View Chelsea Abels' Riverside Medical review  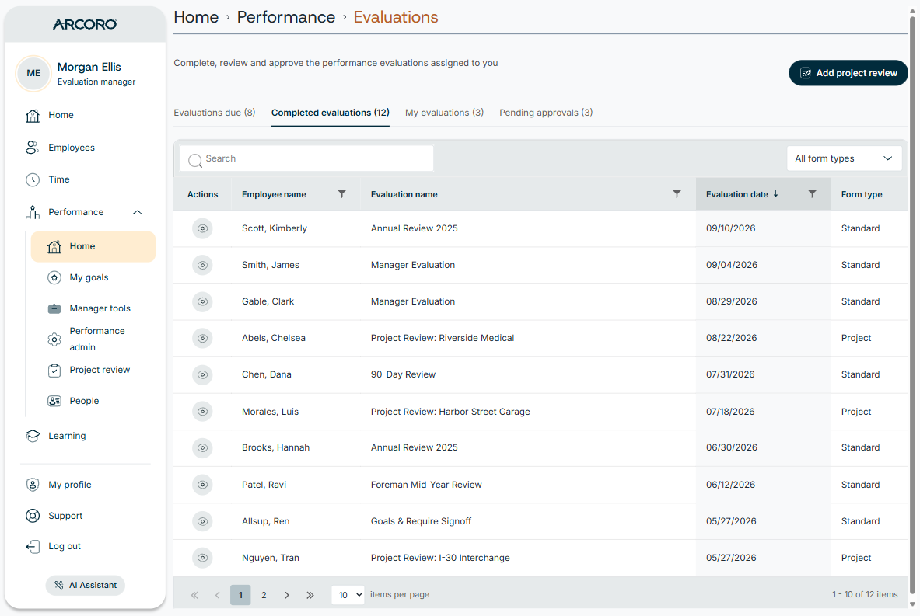[x=202, y=338]
